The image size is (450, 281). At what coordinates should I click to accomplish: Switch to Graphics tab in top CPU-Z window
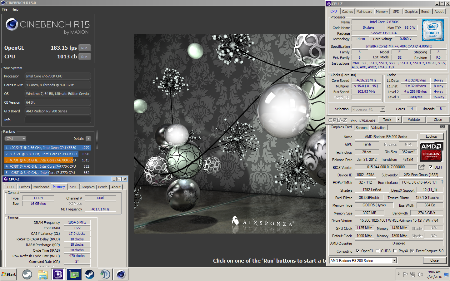pyautogui.click(x=411, y=12)
